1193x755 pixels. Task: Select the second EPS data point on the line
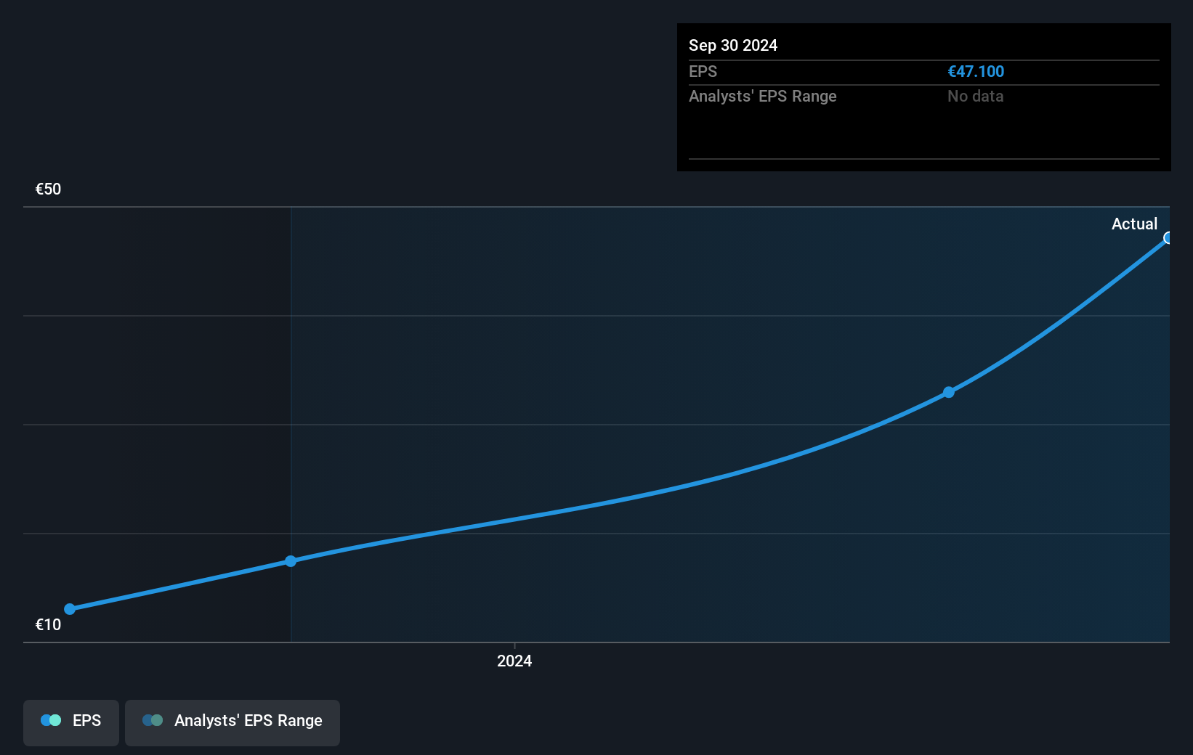point(291,561)
